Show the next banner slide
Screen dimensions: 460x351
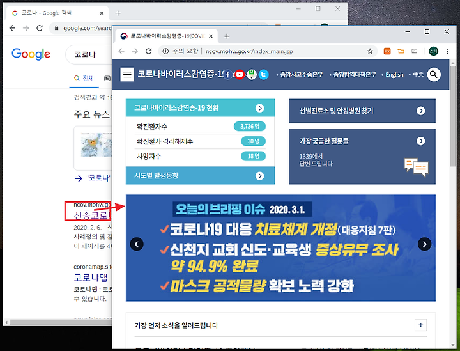click(x=424, y=244)
